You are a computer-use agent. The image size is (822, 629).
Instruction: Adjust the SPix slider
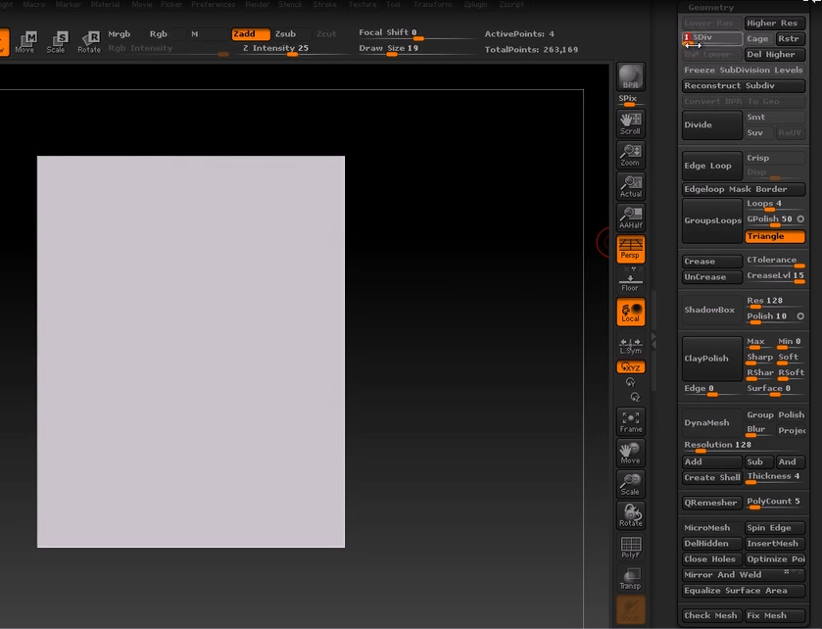[631, 100]
